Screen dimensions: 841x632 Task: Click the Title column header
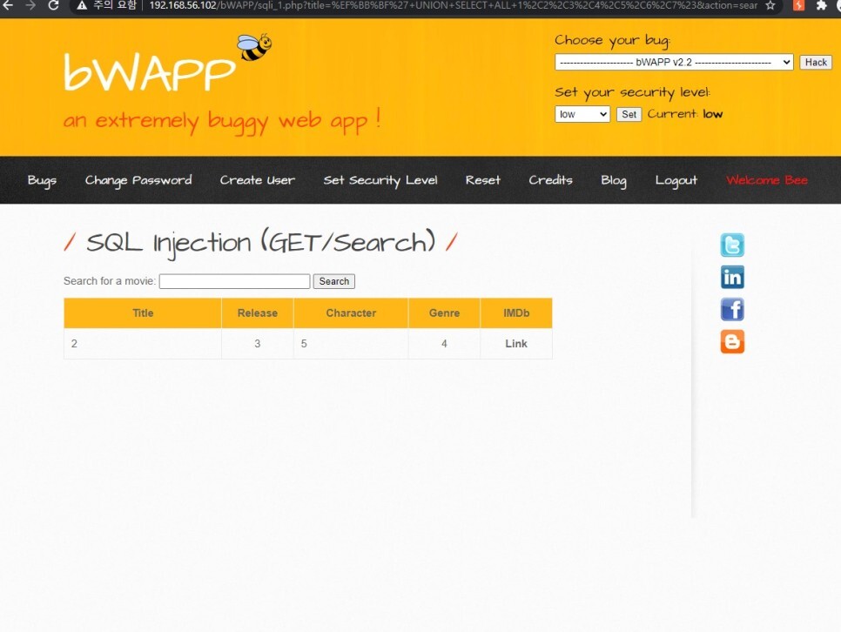[x=143, y=313]
